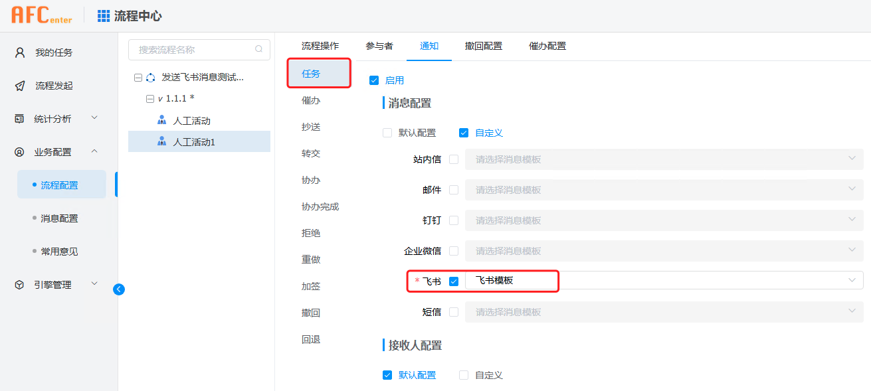Switch to the 催办配置 tab
Image resolution: width=871 pixels, height=391 pixels.
(547, 46)
